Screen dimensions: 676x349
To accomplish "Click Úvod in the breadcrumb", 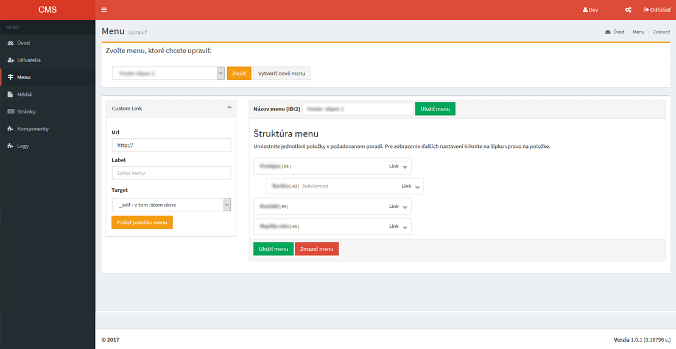I will tap(619, 32).
